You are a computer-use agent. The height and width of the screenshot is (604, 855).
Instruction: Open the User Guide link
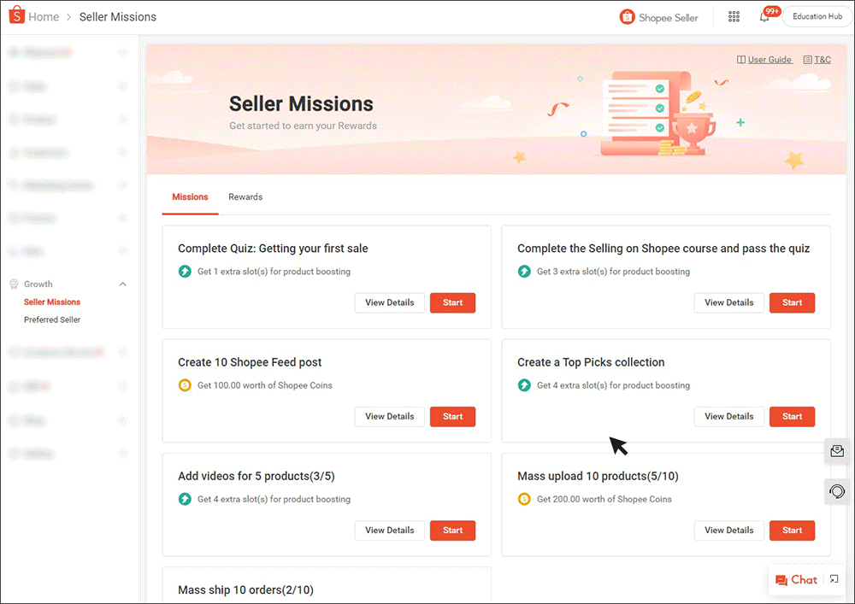tap(769, 59)
